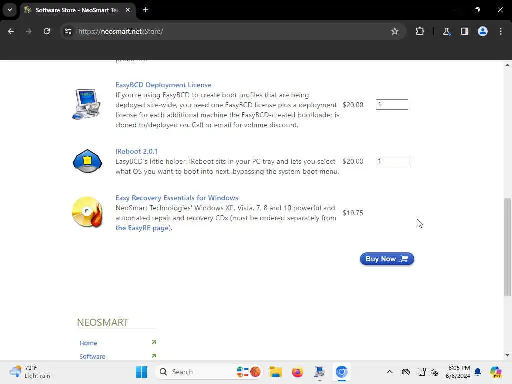Screen dimensions: 512x384
Task: Select the Software Store - NeoSmart tab
Action: pyautogui.click(x=77, y=10)
